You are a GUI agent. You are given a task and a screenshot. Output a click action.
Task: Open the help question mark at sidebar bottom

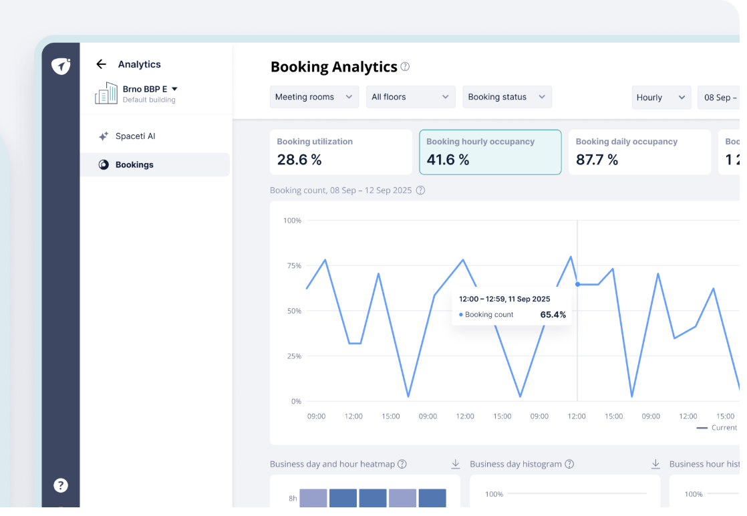[61, 485]
